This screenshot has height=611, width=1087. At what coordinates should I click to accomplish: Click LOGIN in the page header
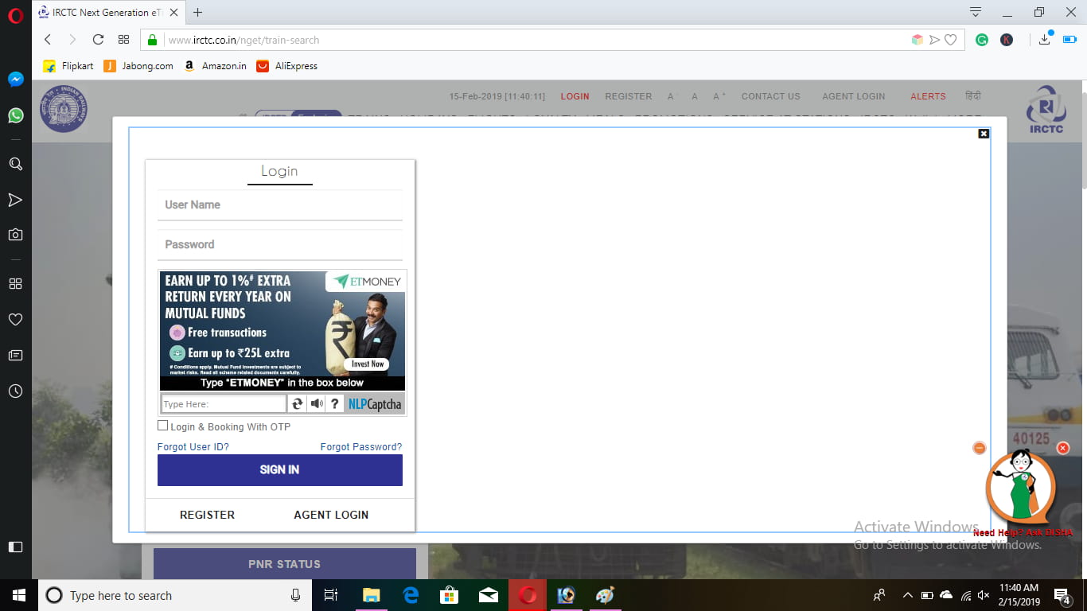575,96
